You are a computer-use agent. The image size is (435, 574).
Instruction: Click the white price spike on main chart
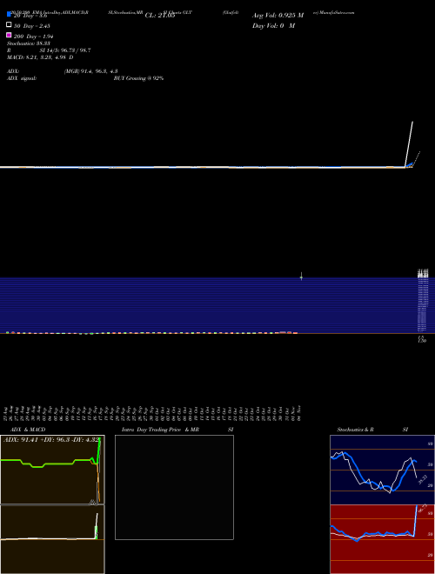[409, 143]
